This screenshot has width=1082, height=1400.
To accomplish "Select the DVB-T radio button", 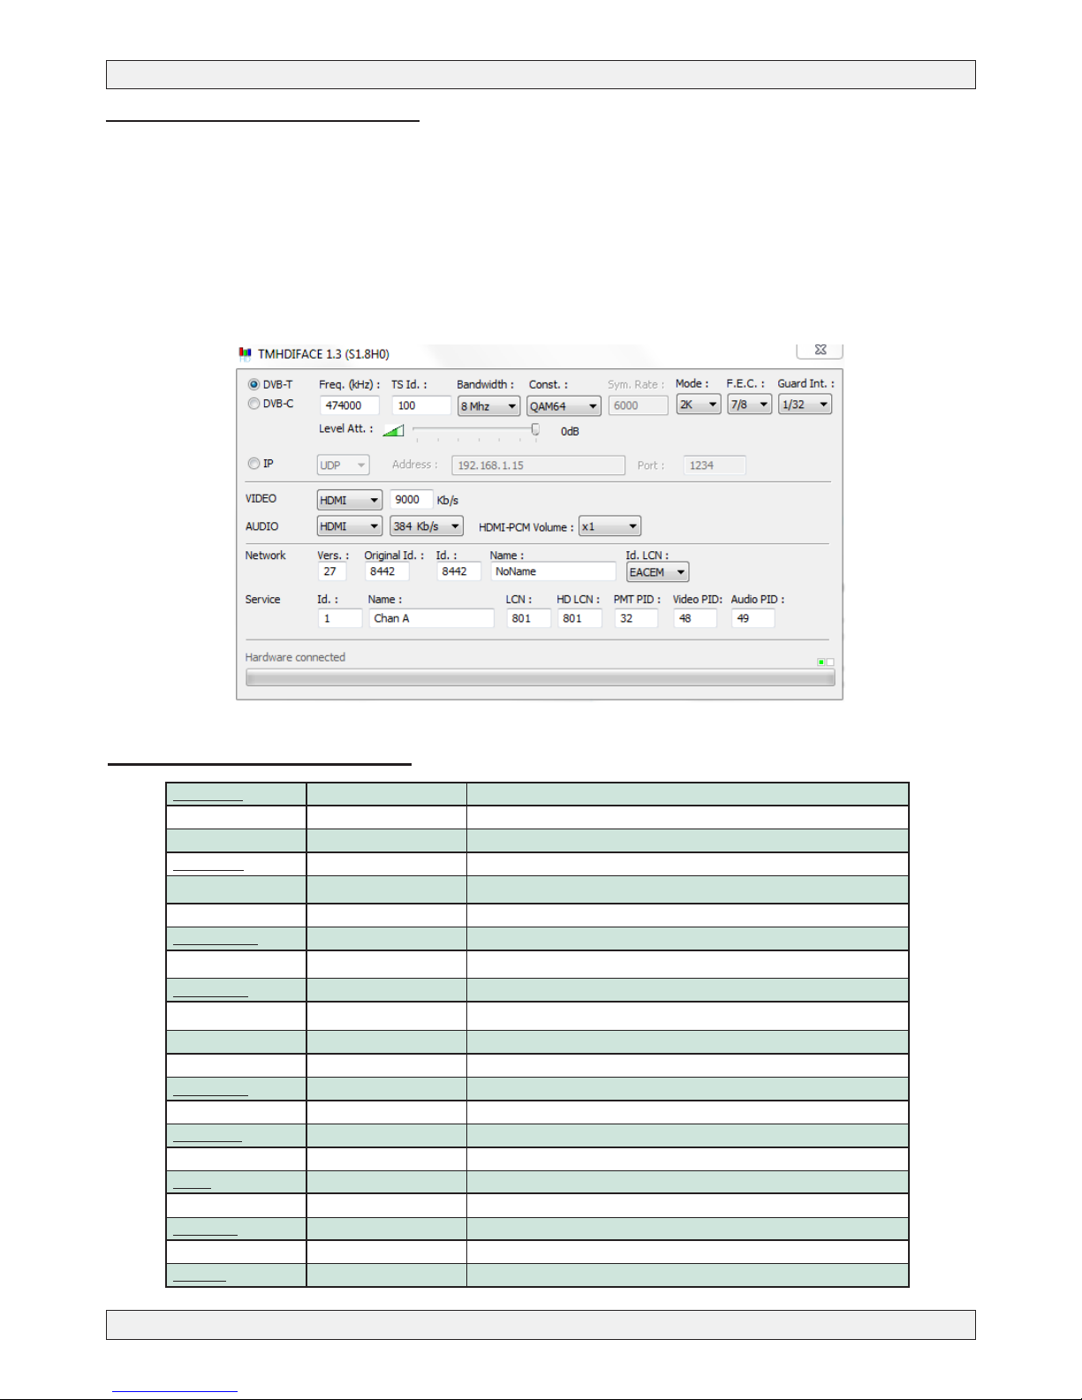I will 253,384.
